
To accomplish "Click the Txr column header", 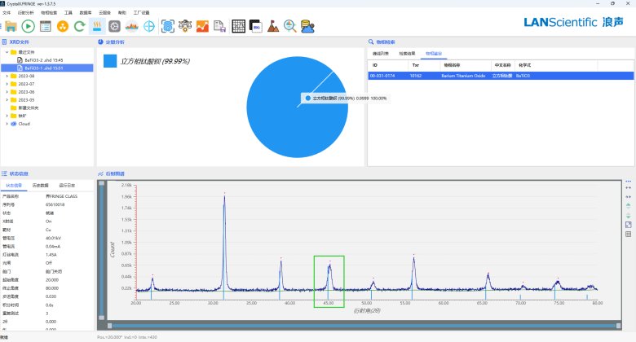I will coord(416,64).
